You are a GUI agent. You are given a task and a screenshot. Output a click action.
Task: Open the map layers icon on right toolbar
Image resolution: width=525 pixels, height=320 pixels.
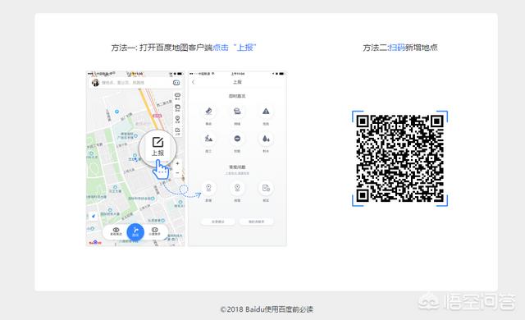click(x=177, y=107)
